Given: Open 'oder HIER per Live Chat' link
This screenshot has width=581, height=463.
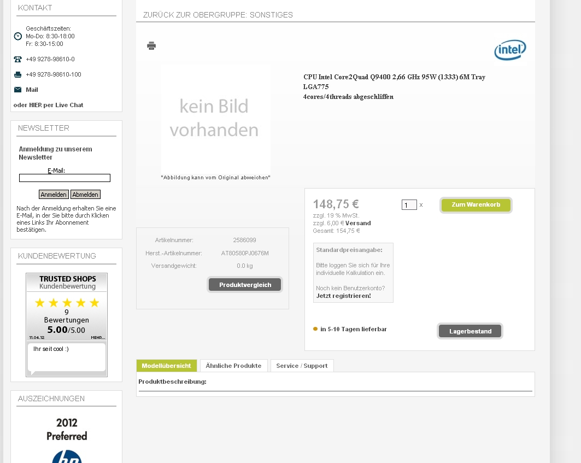Looking at the screenshot, I should click(x=48, y=105).
